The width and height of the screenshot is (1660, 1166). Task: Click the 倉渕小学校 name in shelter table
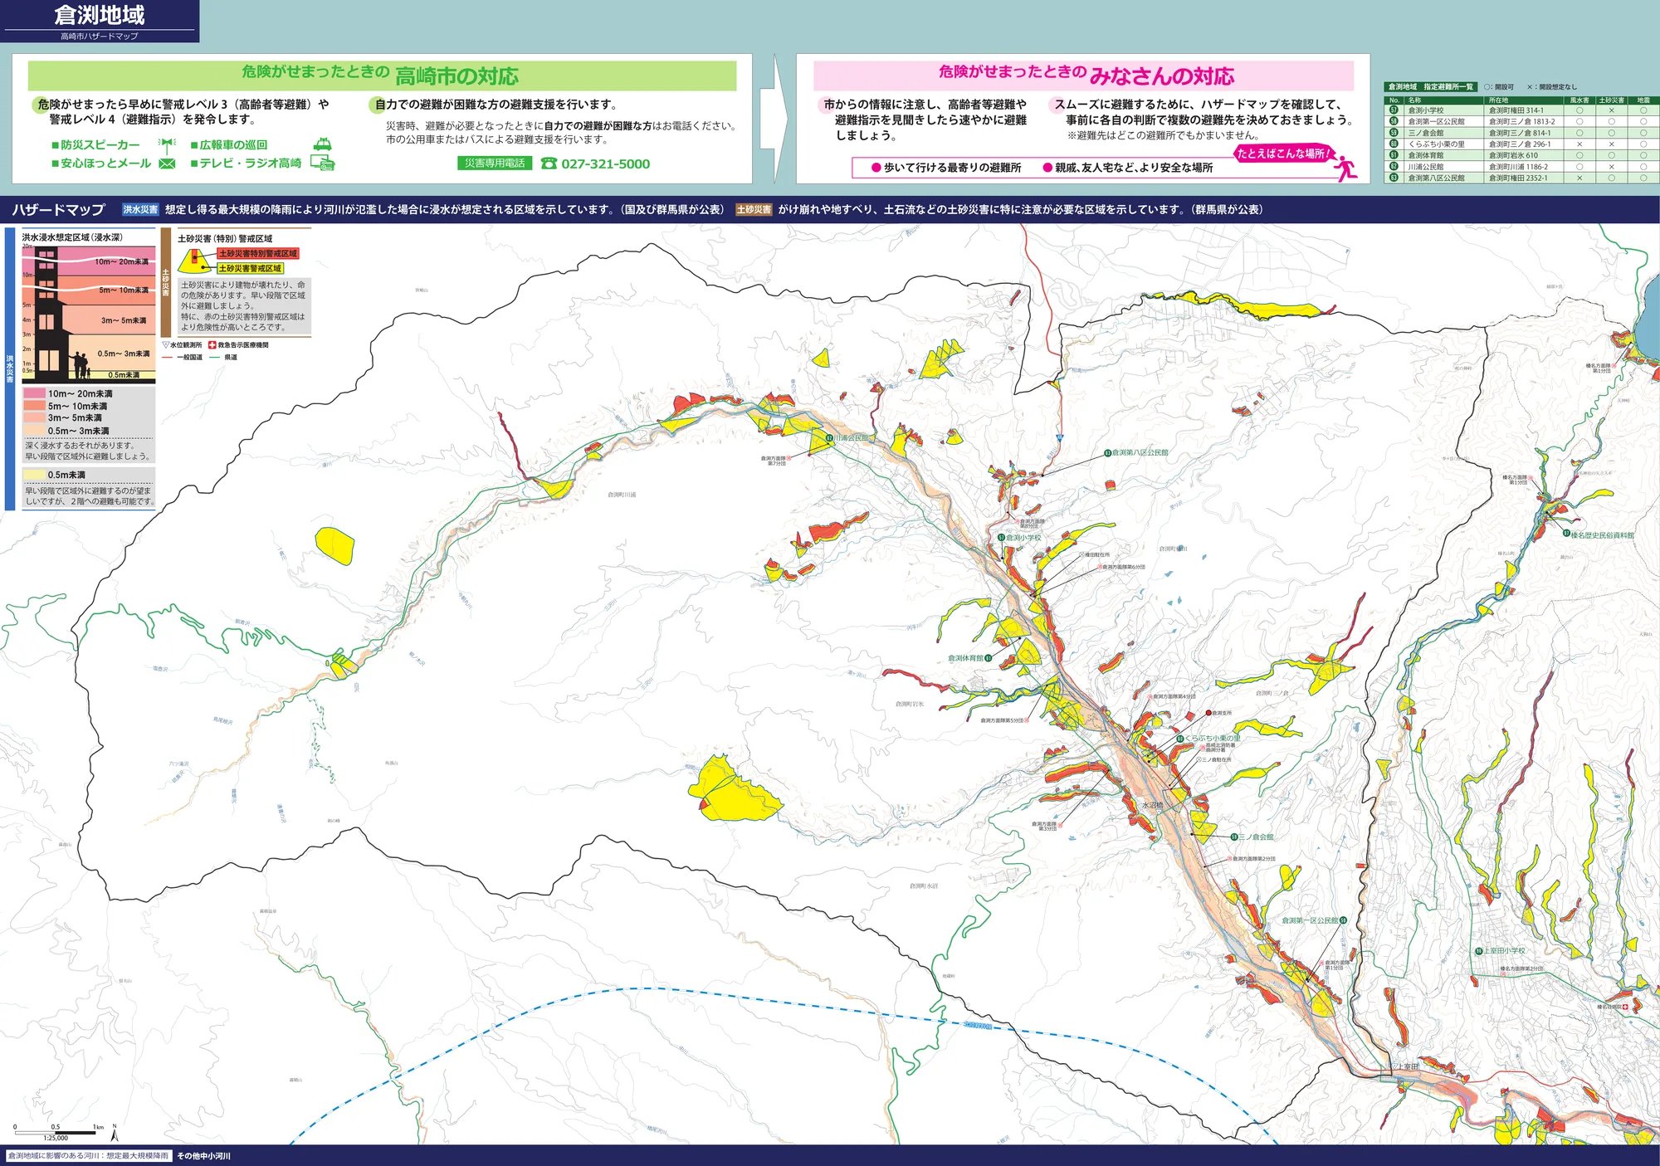pyautogui.click(x=1426, y=110)
